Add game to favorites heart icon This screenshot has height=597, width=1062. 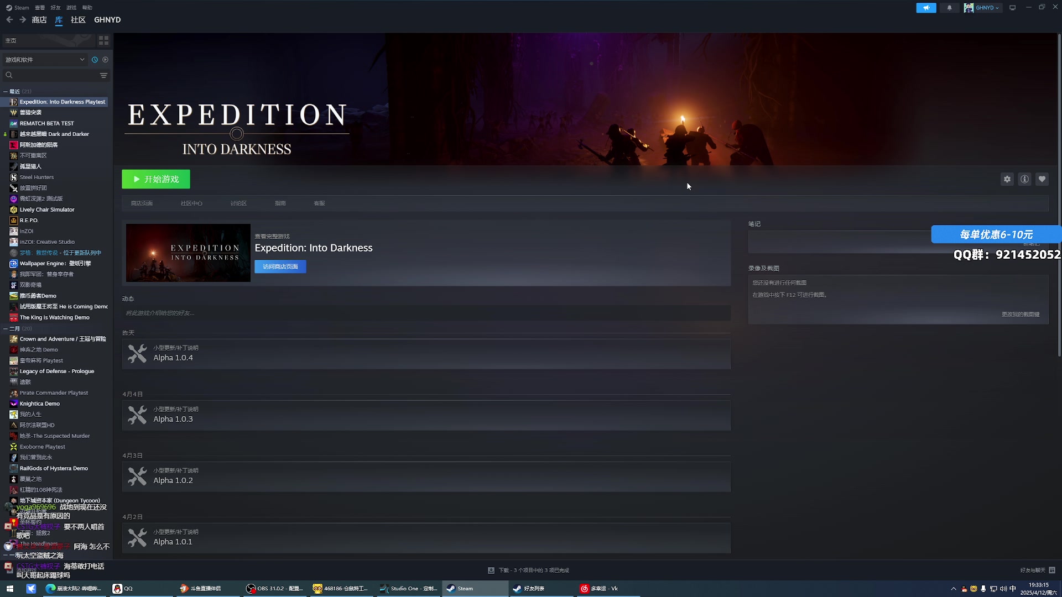pos(1042,179)
